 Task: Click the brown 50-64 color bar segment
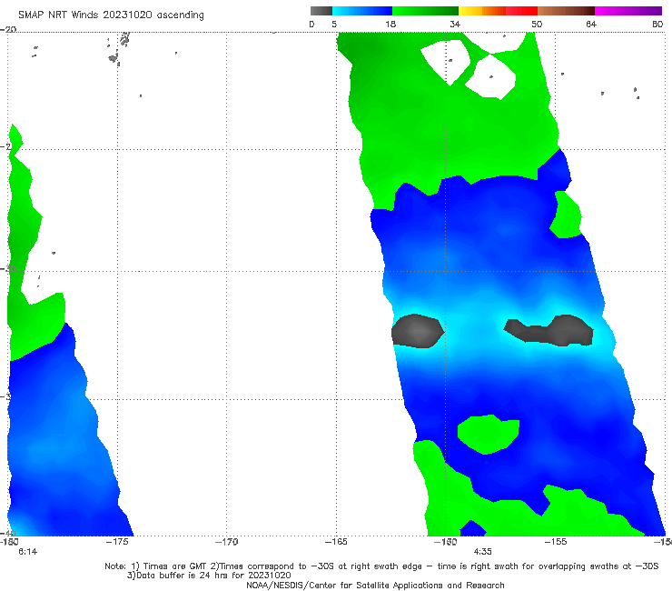point(566,11)
